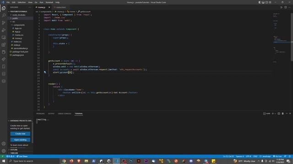Click Spaces: 4 indentation in status bar

(240, 156)
